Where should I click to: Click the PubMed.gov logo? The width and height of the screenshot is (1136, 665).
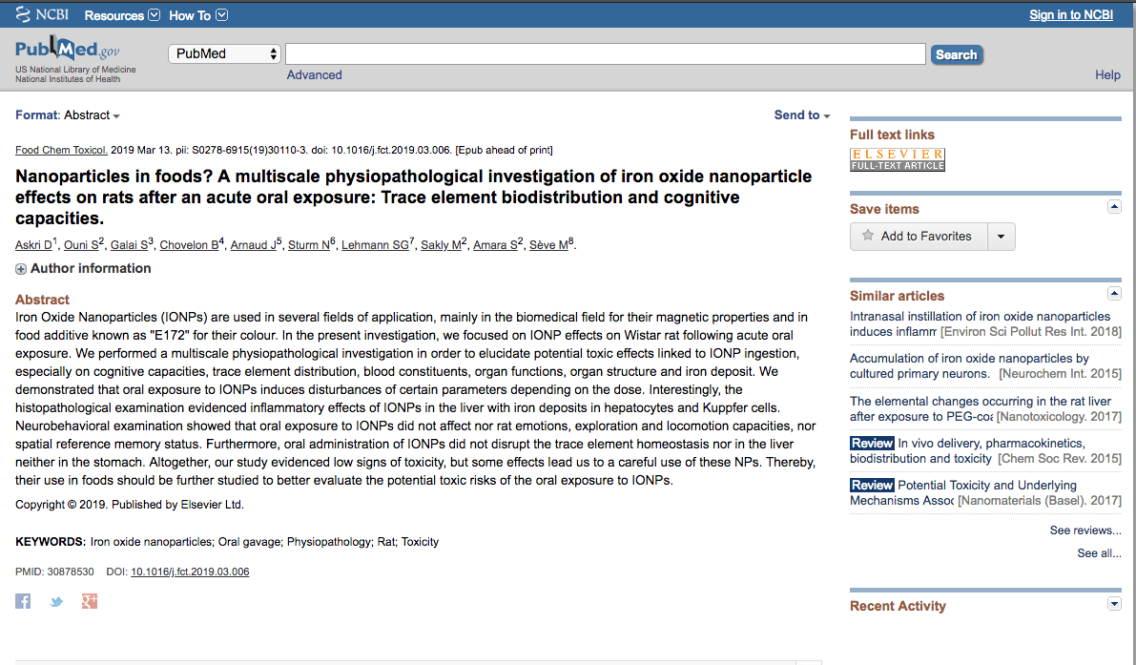click(68, 50)
